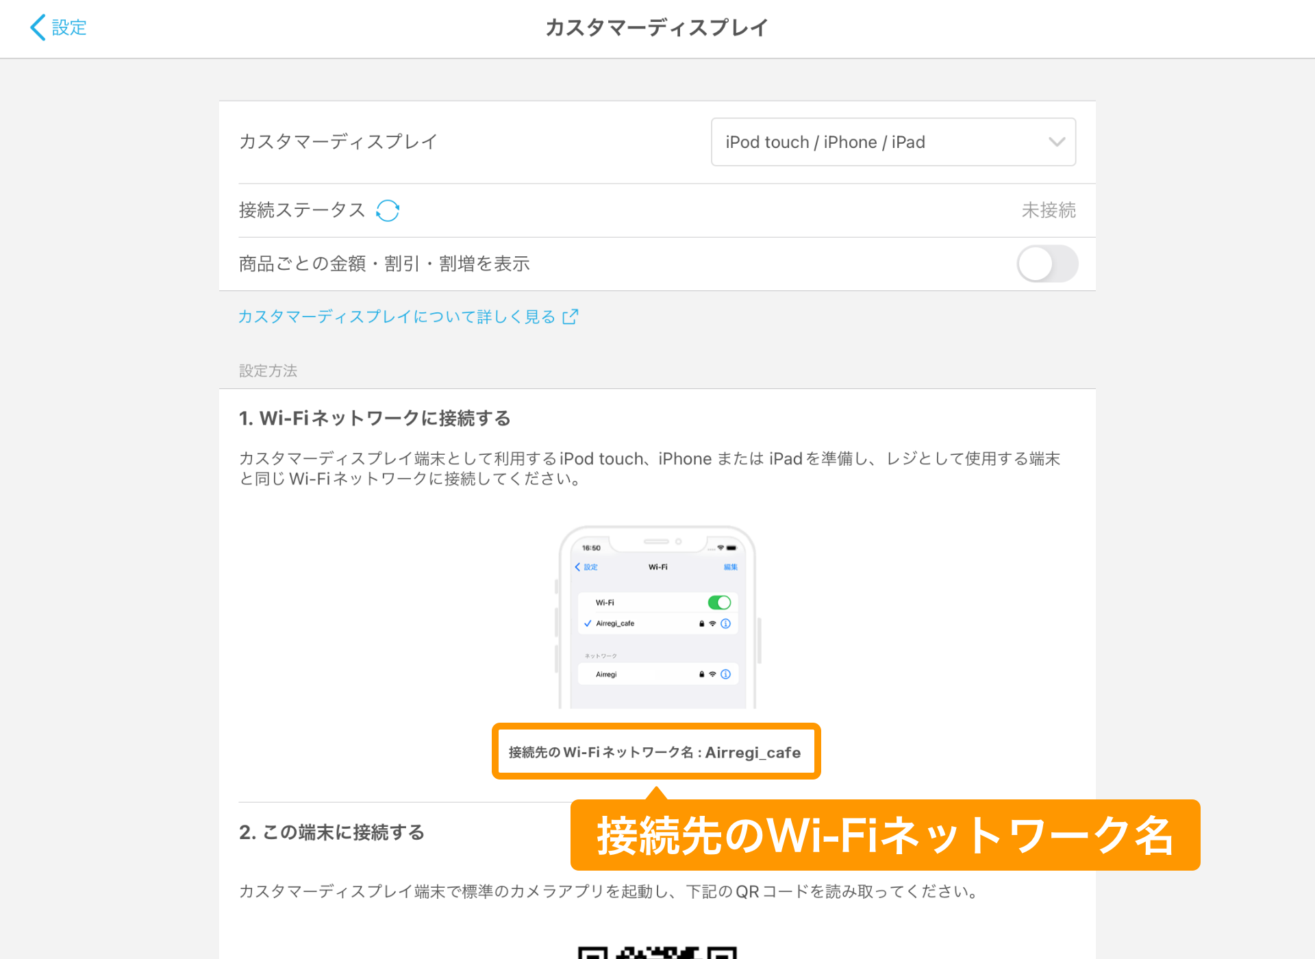Open the iPod touch / iPhone / iPad dropdown
The image size is (1315, 959).
(x=892, y=142)
